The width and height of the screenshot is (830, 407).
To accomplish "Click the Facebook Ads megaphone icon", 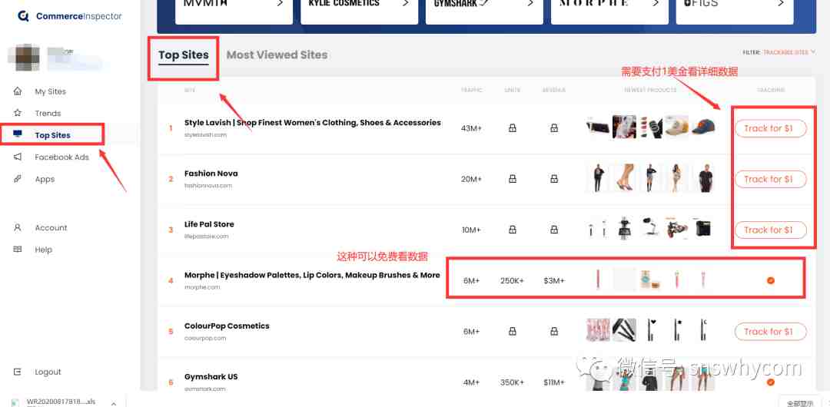I will tap(18, 157).
